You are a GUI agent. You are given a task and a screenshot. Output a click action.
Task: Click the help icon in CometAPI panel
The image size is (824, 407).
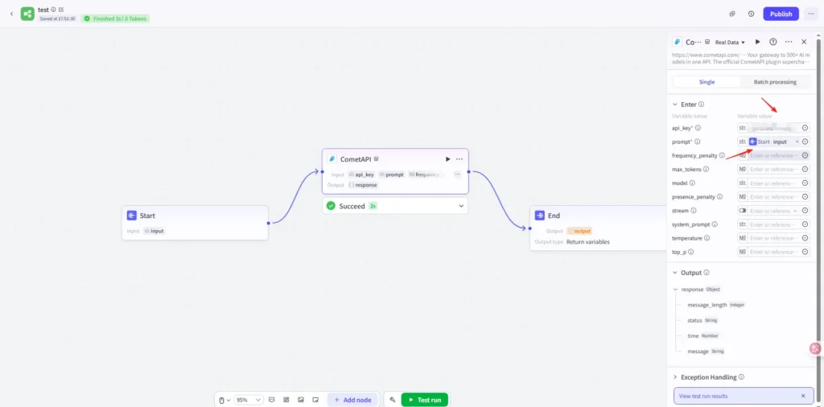click(773, 42)
